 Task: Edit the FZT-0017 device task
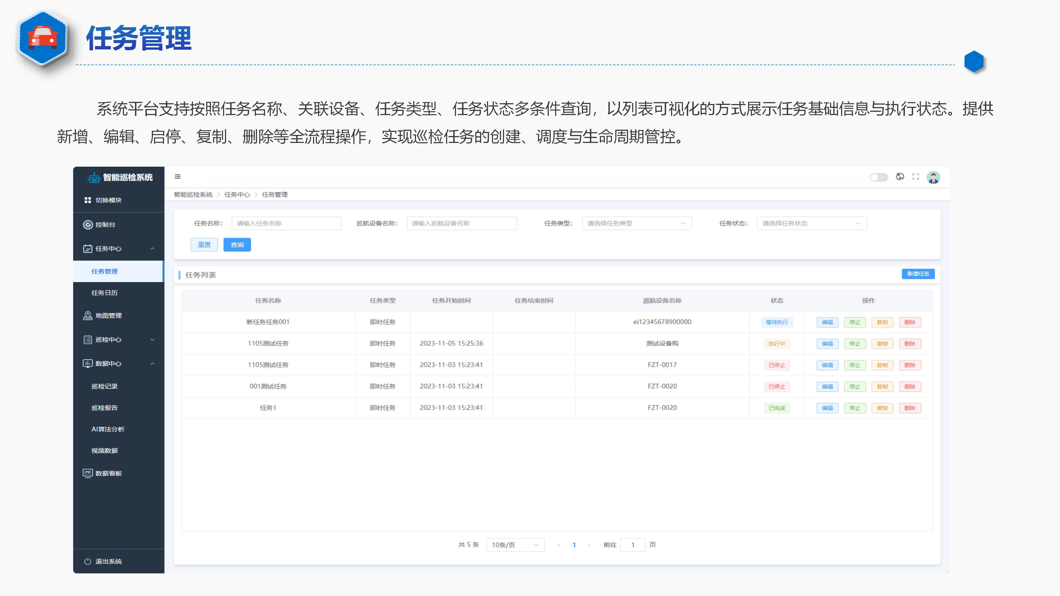pos(828,365)
